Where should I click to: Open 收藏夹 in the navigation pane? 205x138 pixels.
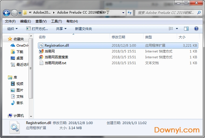tap(19, 39)
